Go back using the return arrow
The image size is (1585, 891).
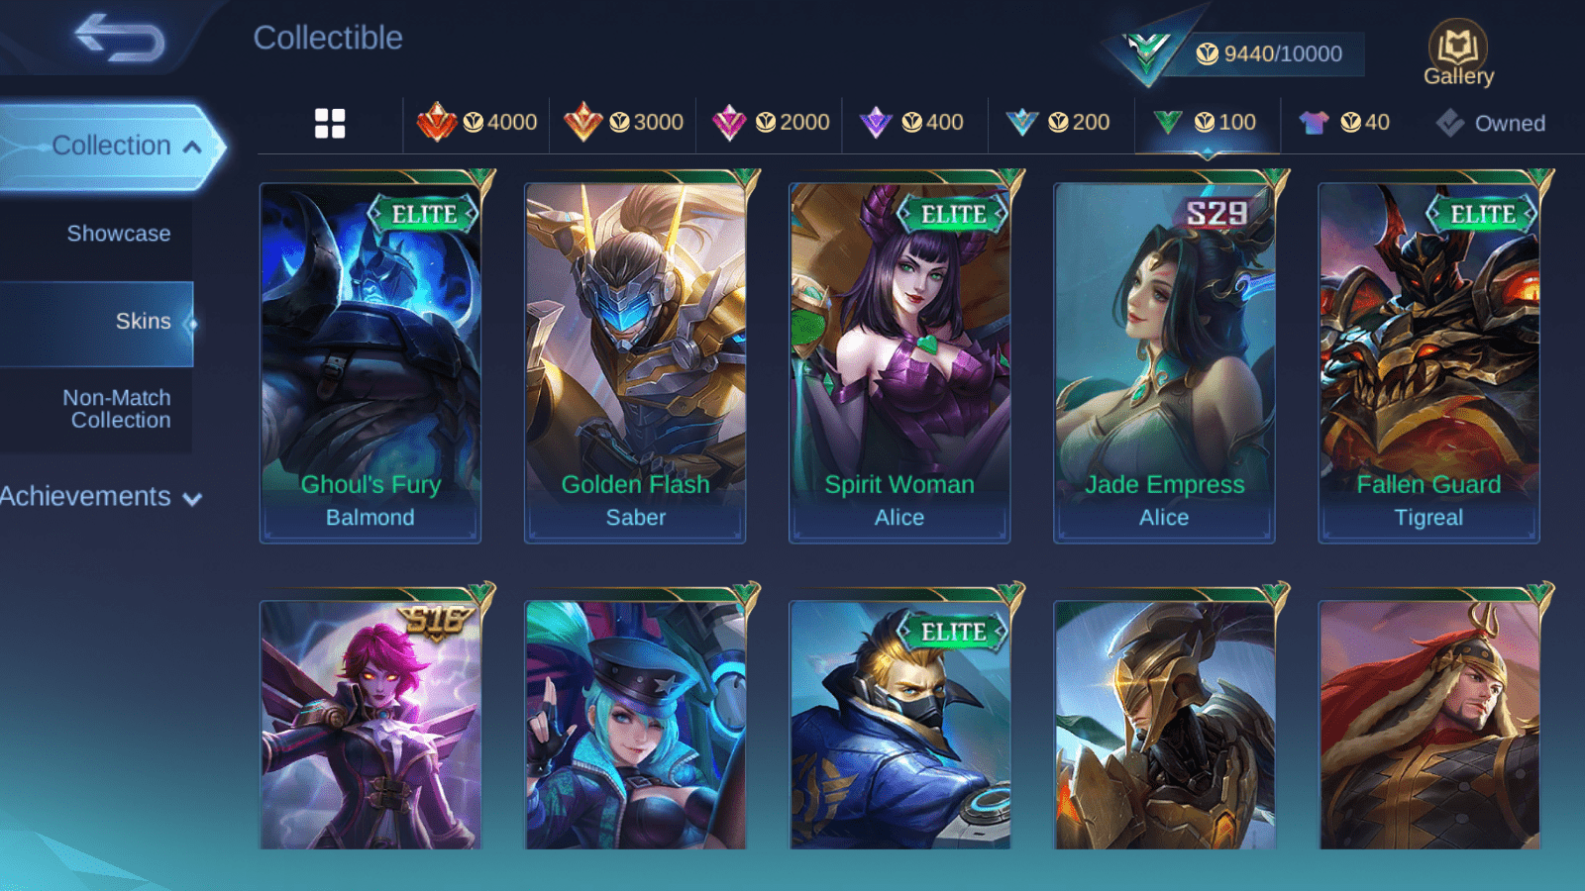[120, 38]
